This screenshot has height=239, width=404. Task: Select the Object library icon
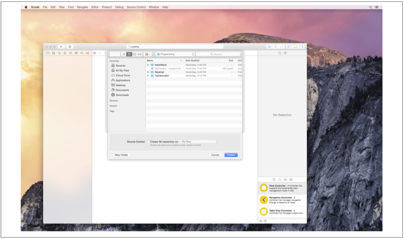click(285, 180)
